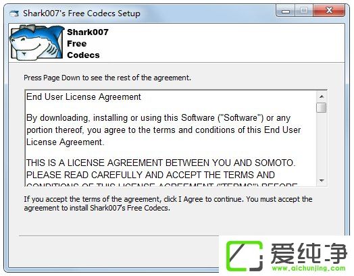Viewport: 354px width, 276px height.
Task: Click the 'Press Page Down' instruction line
Action: coord(107,78)
